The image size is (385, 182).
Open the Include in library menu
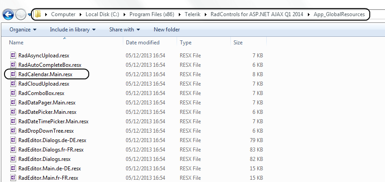[x=73, y=30]
